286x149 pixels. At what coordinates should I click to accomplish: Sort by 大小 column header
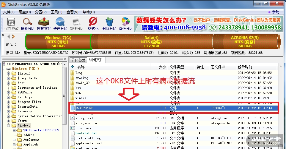pos(159,67)
